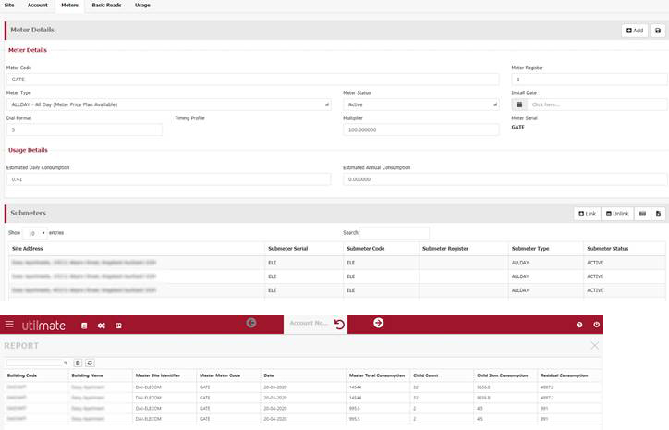The image size is (669, 430).
Task: Click the back arrow navigation icon
Action: [x=251, y=323]
